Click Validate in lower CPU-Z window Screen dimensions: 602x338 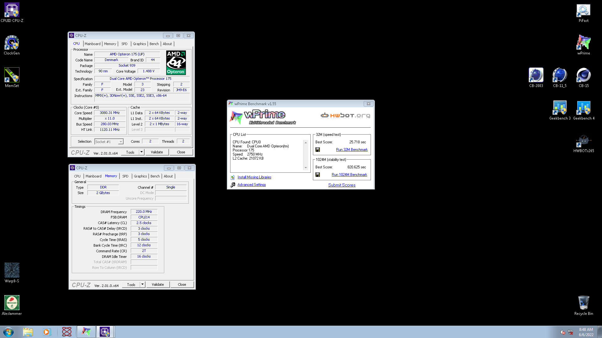click(x=158, y=284)
